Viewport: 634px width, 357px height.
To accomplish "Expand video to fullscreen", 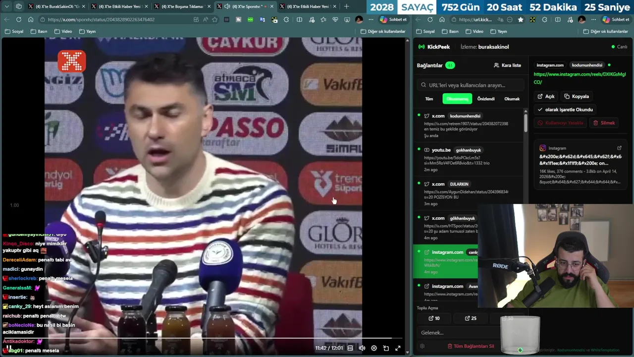I will pyautogui.click(x=398, y=348).
